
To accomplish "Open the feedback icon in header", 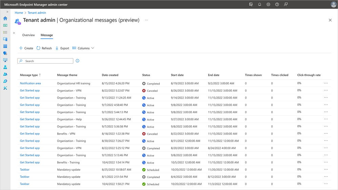I will [x=286, y=4].
